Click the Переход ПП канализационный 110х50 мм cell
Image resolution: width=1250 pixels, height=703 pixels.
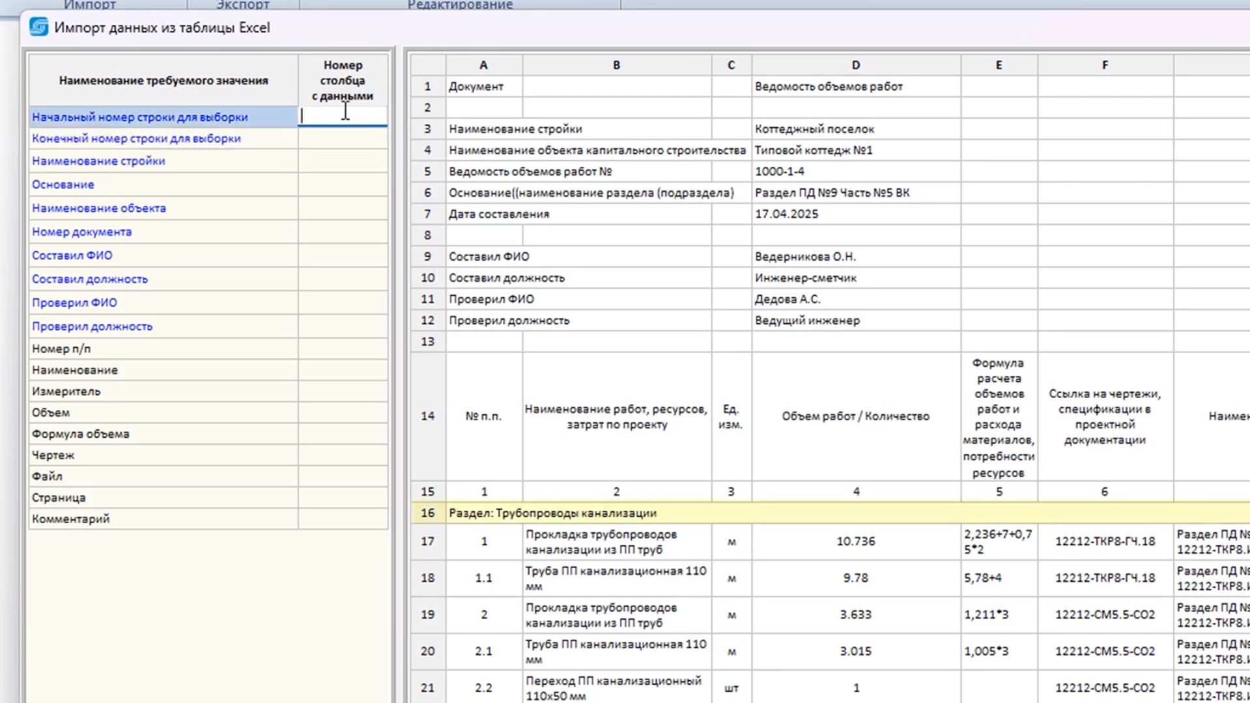[x=616, y=688]
